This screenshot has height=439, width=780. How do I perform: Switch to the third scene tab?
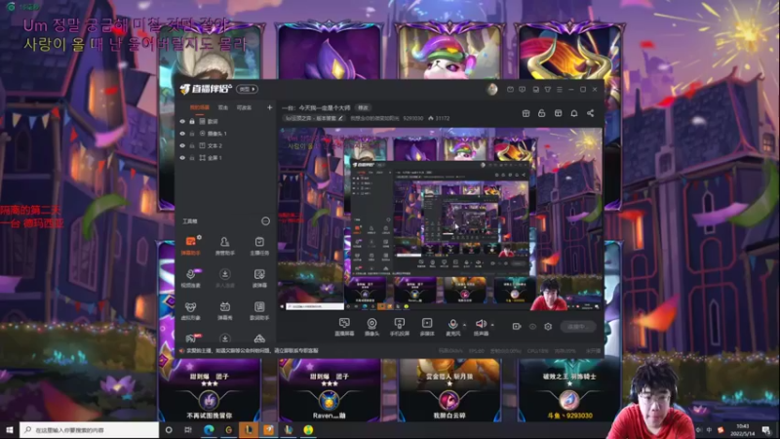pos(244,107)
